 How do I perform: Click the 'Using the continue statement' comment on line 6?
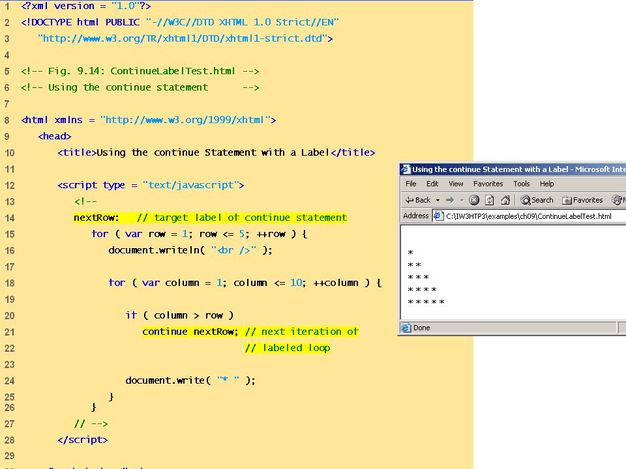(x=128, y=87)
